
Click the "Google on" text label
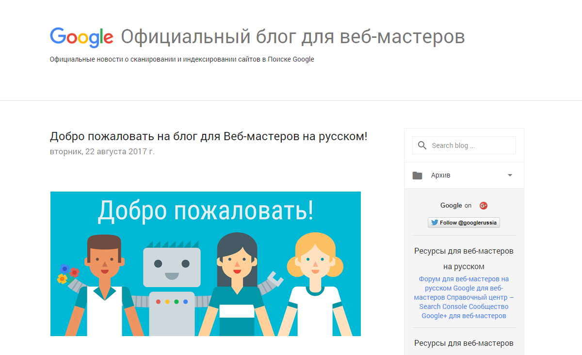456,206
